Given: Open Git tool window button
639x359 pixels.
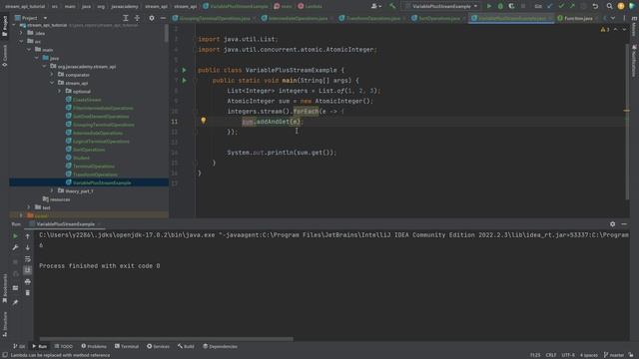Looking at the screenshot, I should coord(19,346).
